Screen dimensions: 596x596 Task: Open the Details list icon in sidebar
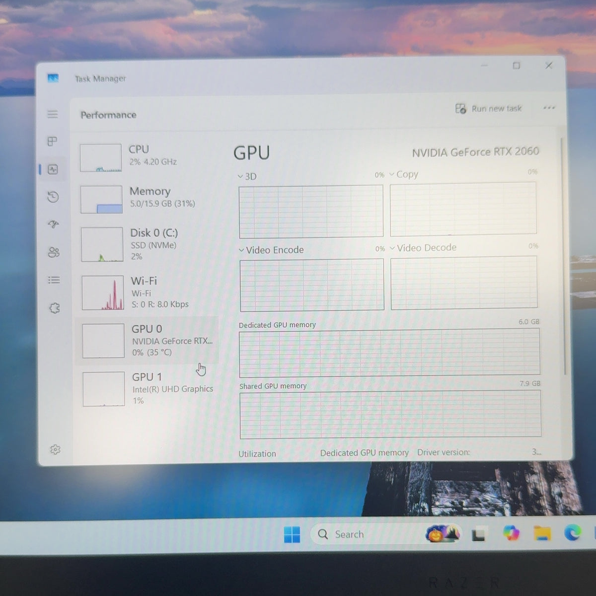tap(54, 280)
